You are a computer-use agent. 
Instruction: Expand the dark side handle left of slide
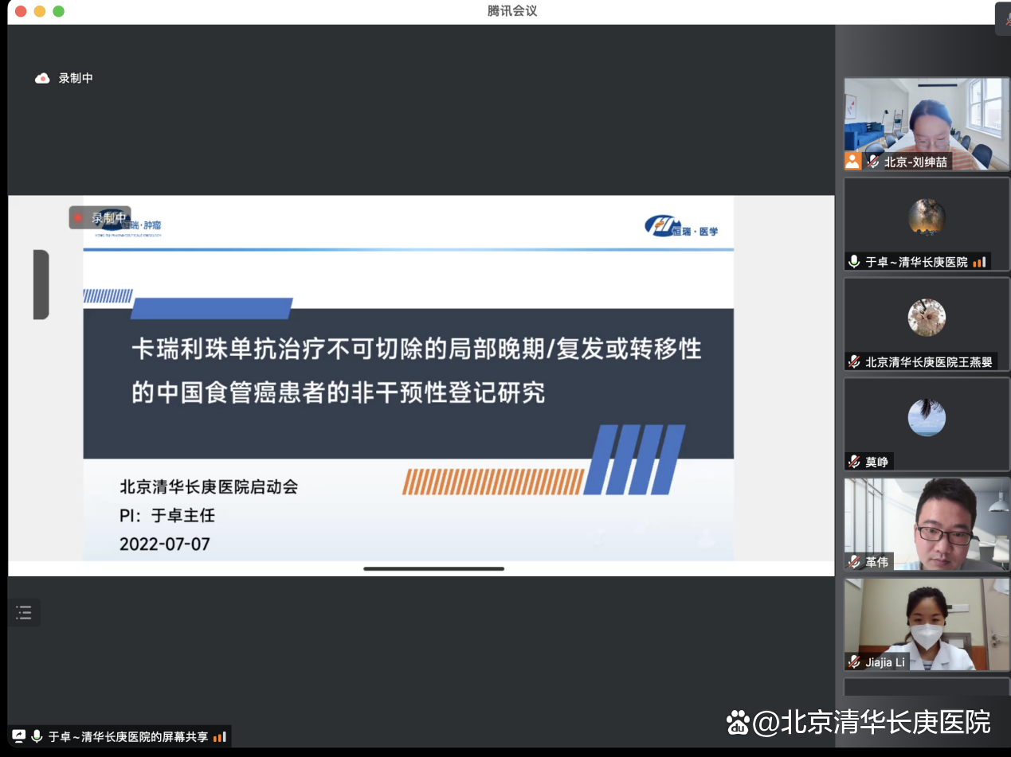point(41,284)
